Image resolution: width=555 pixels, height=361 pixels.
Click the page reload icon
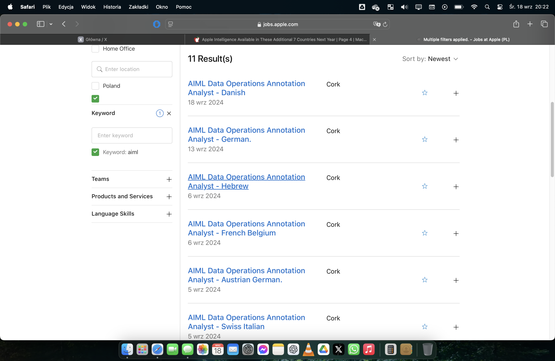[385, 24]
